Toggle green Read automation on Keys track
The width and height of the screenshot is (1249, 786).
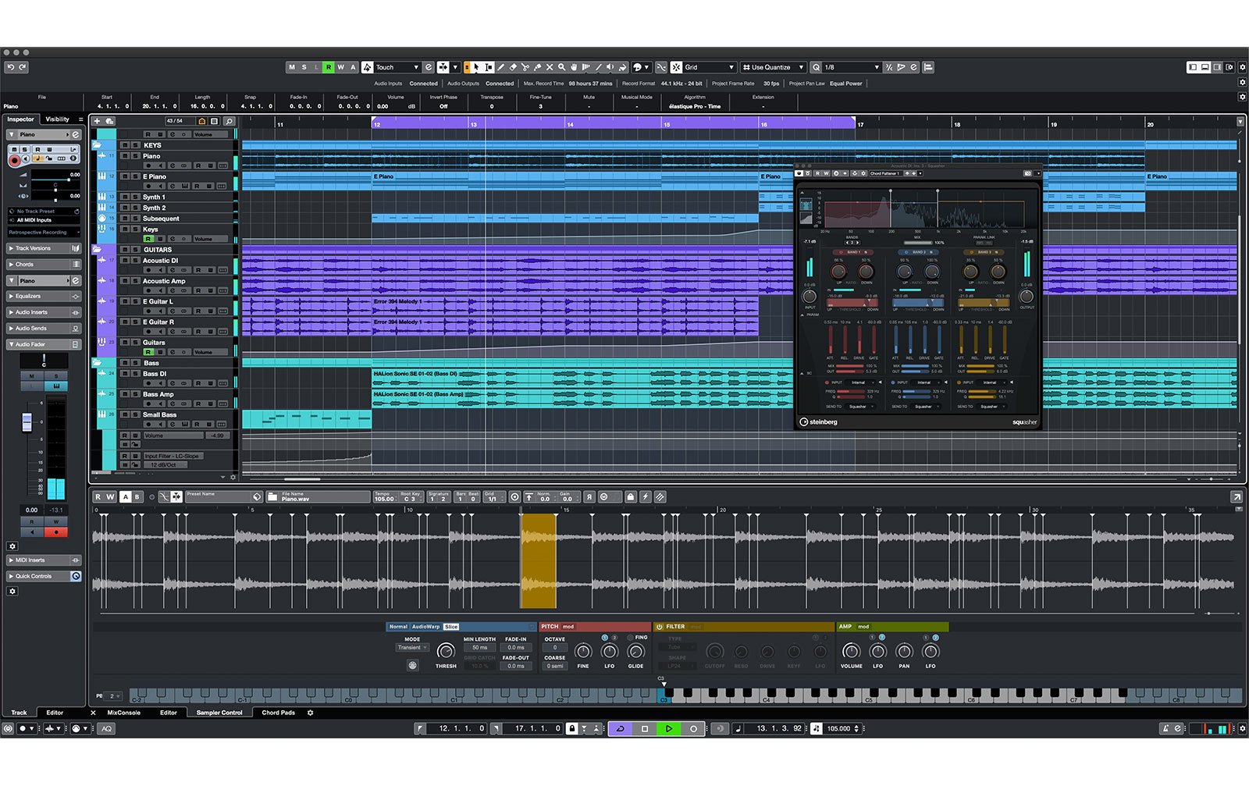[x=148, y=239]
